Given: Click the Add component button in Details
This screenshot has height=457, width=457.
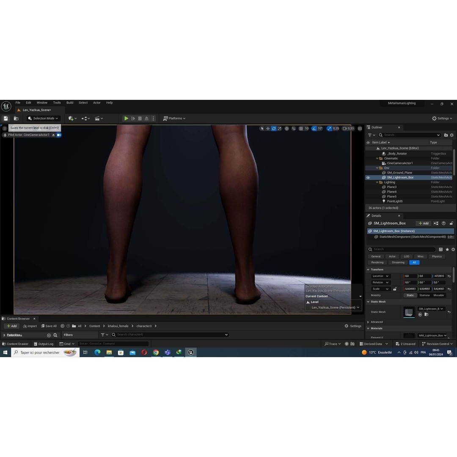Looking at the screenshot, I should point(424,223).
